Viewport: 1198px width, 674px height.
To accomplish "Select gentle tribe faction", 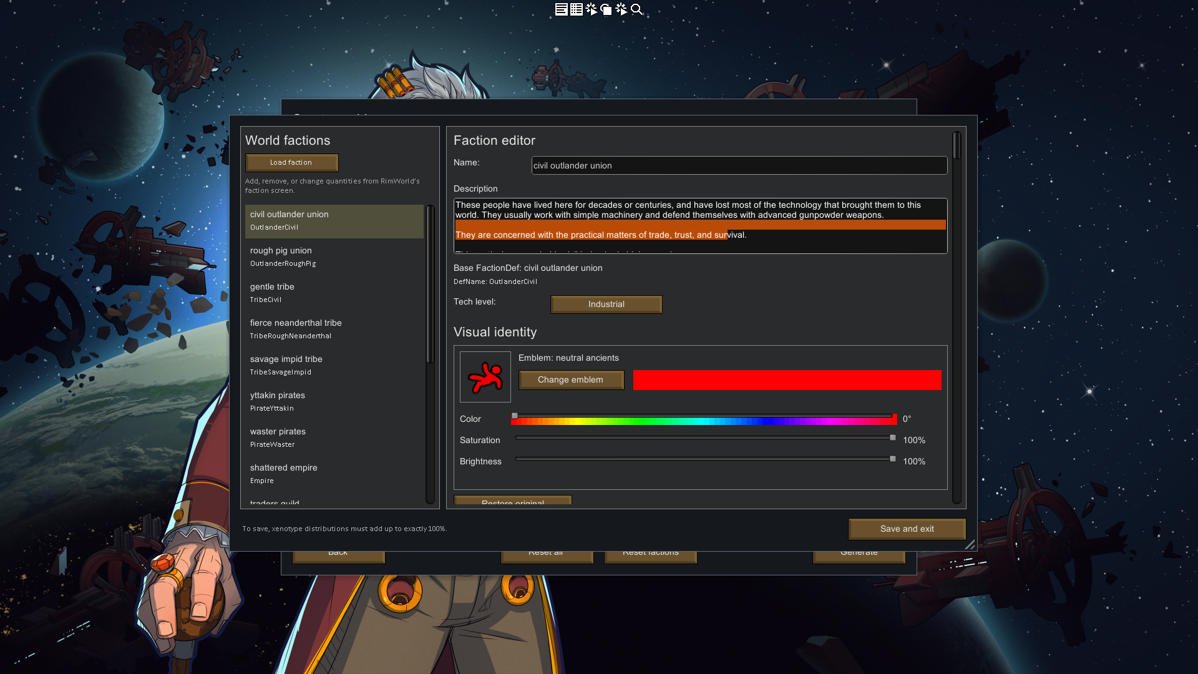I will pyautogui.click(x=334, y=293).
